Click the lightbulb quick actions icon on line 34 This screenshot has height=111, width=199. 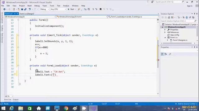tap(15, 75)
